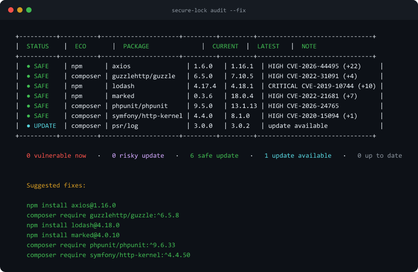Click the red close window button
Viewport: 418px width, 272px height.
[x=11, y=10]
